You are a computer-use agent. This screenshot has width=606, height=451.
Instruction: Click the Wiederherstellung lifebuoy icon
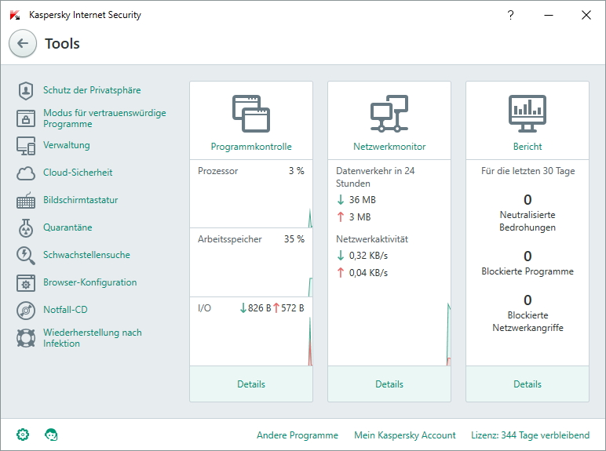pyautogui.click(x=26, y=338)
